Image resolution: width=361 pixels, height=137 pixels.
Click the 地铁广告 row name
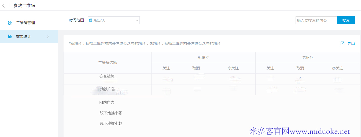tap(108, 89)
